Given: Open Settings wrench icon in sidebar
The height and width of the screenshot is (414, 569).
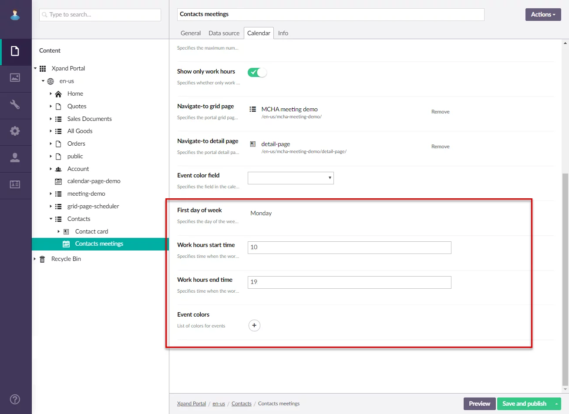Looking at the screenshot, I should click(15, 105).
